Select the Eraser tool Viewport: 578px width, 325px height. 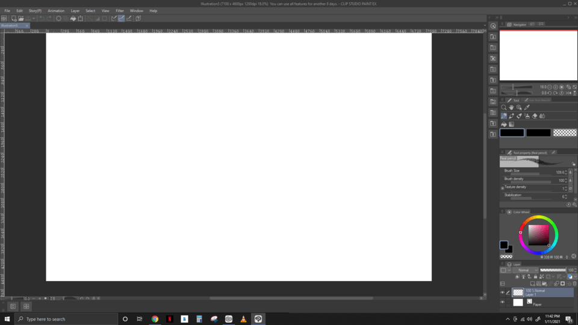click(x=535, y=116)
